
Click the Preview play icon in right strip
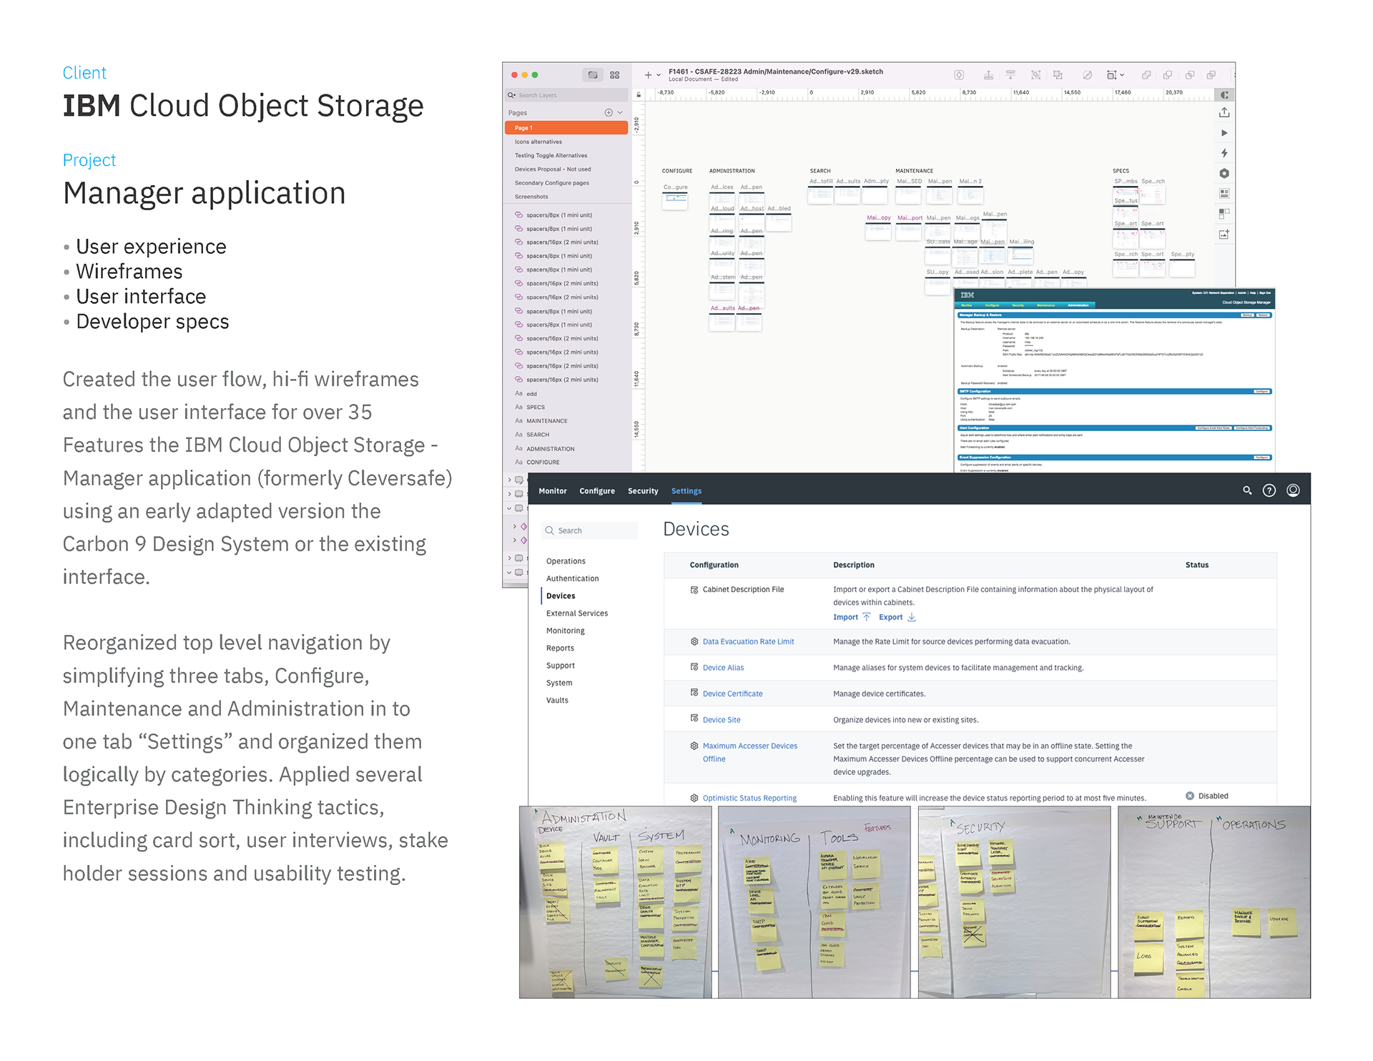(x=1224, y=133)
